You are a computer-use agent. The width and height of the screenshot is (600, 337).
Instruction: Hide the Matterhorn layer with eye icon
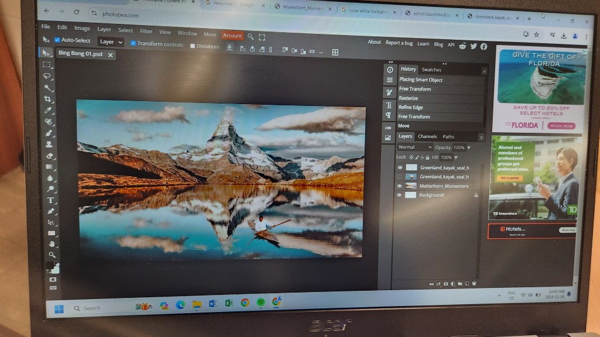click(x=400, y=185)
